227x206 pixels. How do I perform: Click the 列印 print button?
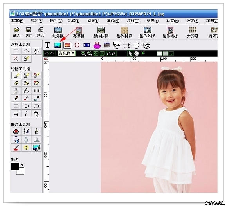click(40, 32)
